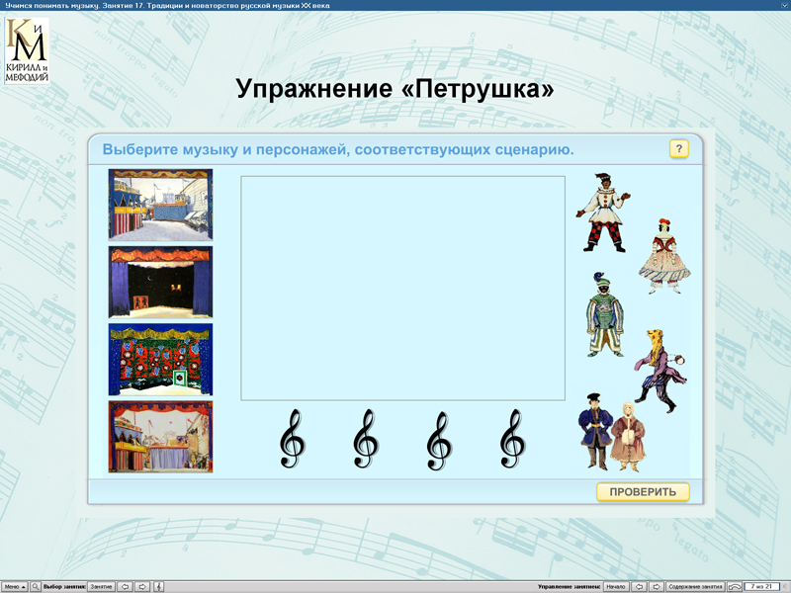The image size is (791, 593).
Task: Select the Petrushka character figure
Action: tap(605, 212)
